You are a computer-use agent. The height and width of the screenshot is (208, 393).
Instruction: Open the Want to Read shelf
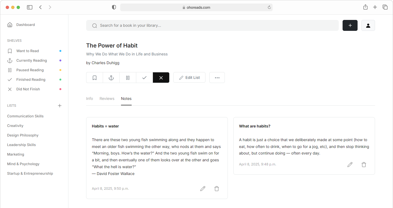tap(28, 51)
